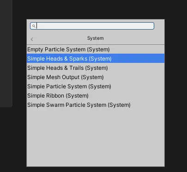Click highlighted row's blue area past the text
187x172 pixels.
point(138,58)
